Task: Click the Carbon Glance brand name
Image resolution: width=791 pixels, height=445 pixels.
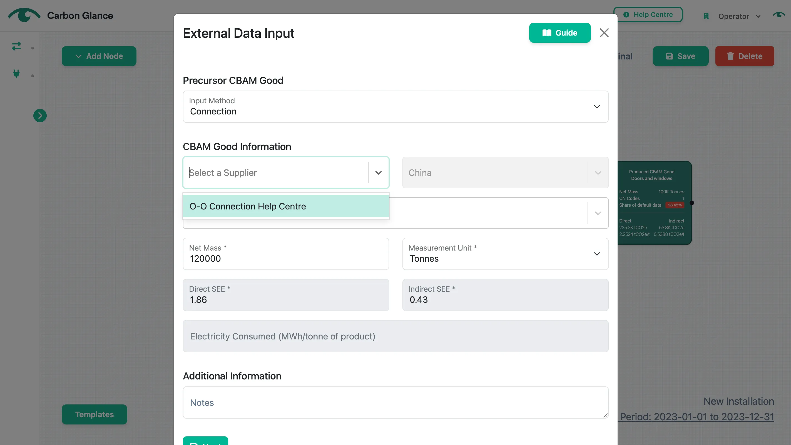Action: [x=80, y=15]
